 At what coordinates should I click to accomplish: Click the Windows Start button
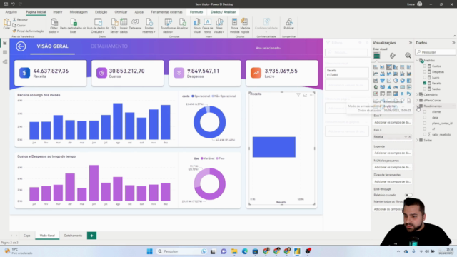(149, 251)
